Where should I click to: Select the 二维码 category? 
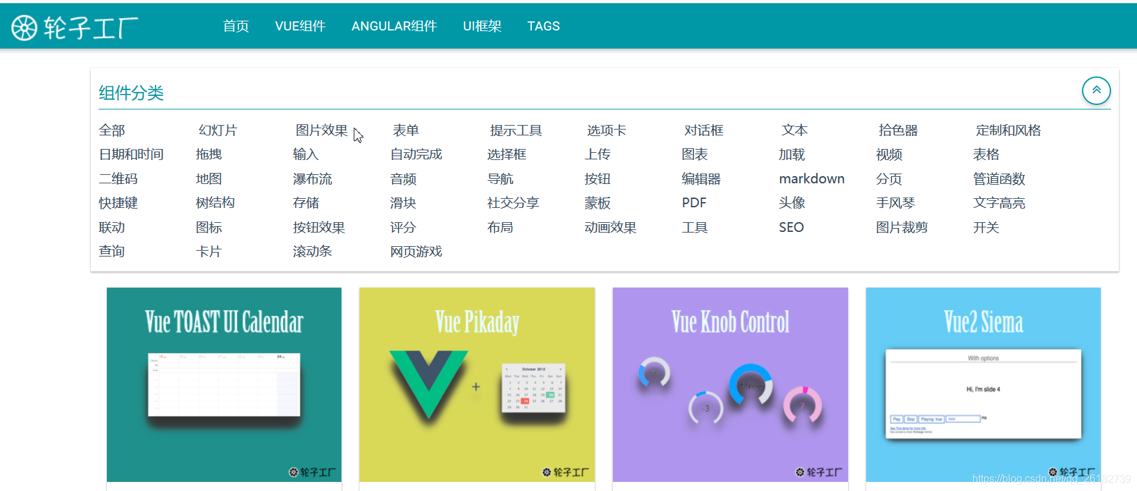(x=118, y=179)
